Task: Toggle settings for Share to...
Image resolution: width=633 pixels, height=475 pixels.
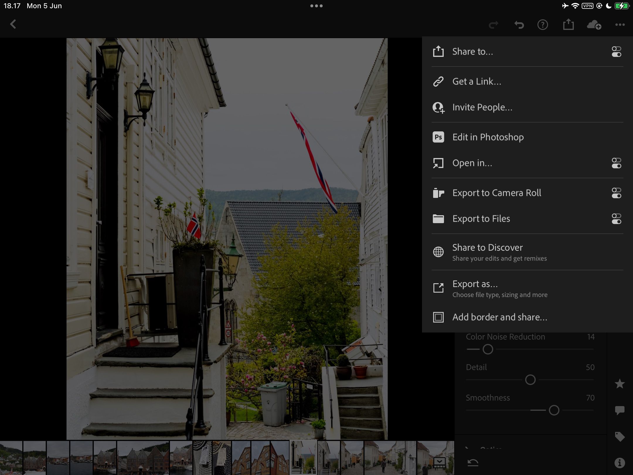Action: pos(616,52)
